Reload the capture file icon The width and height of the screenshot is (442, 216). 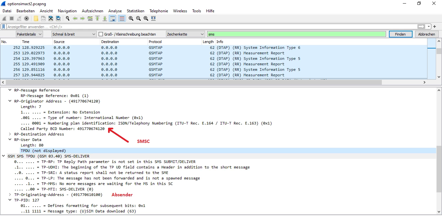(58, 18)
